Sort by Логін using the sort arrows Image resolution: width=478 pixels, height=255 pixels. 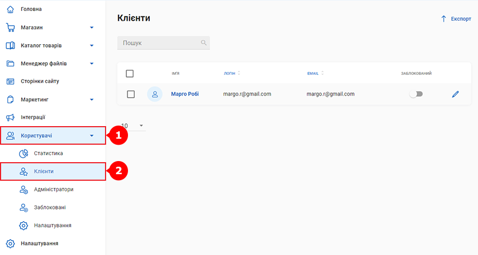[239, 73]
